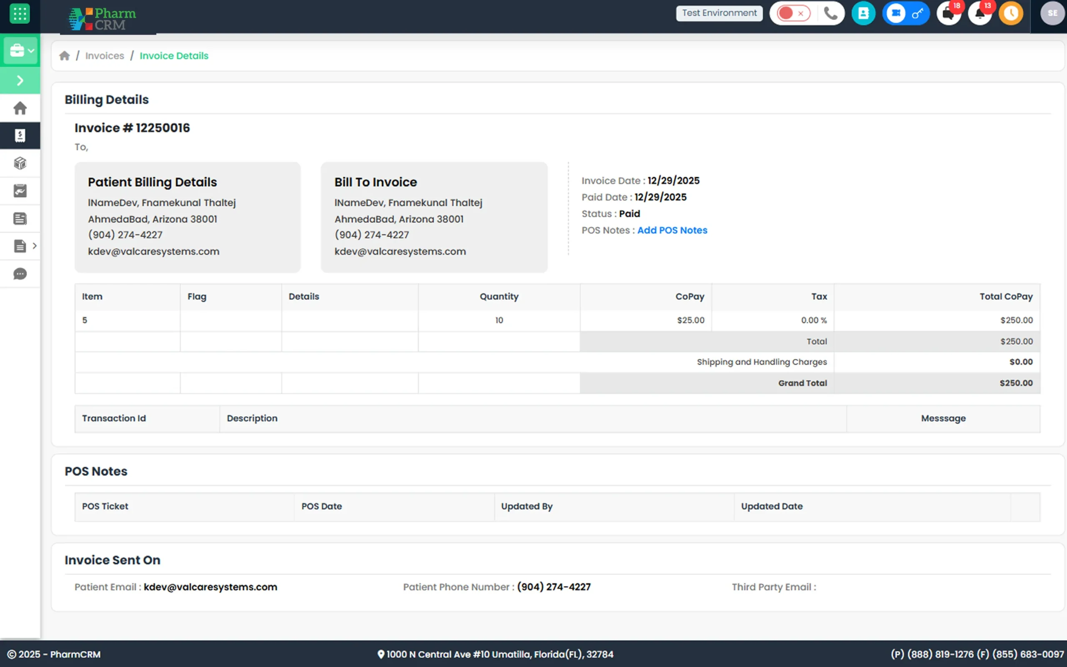This screenshot has width=1067, height=667.
Task: Go back to Invoices breadcrumb
Action: (x=105, y=55)
